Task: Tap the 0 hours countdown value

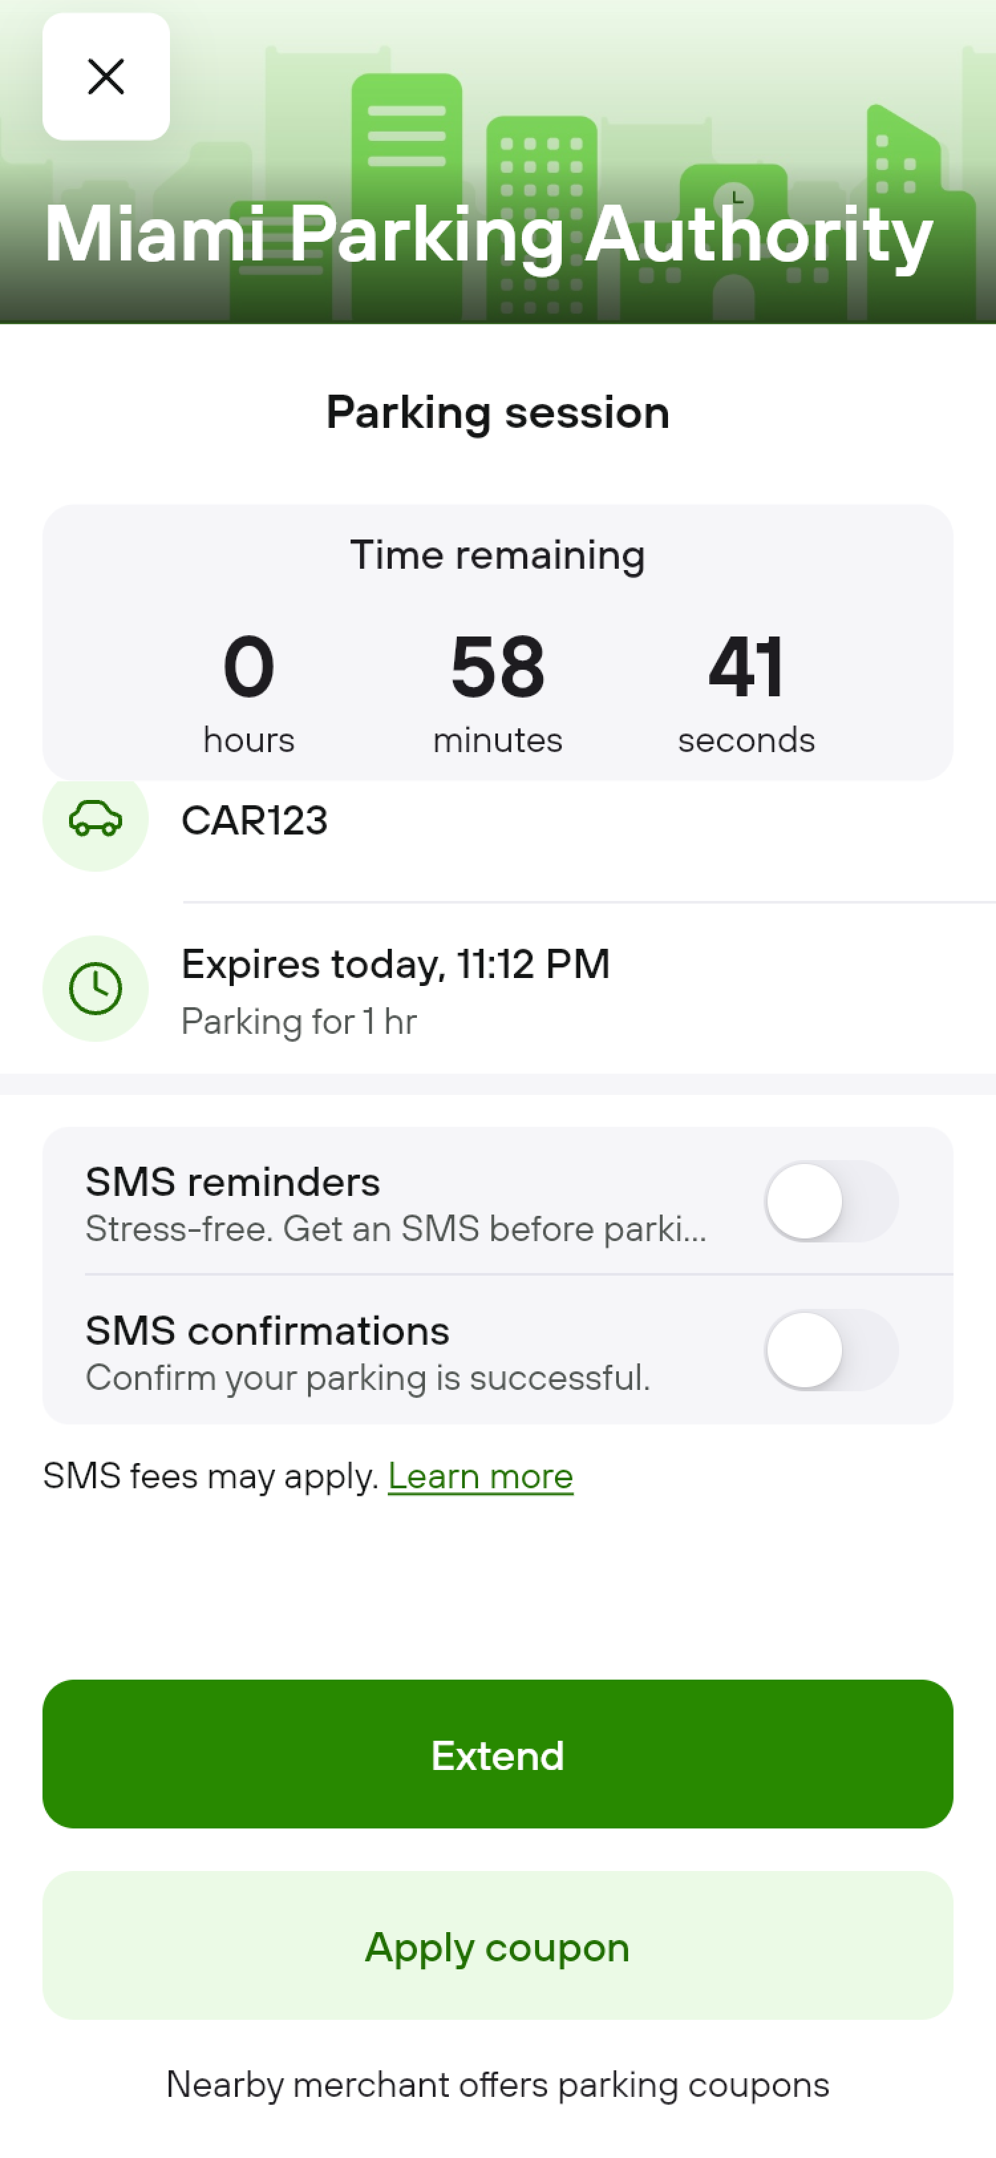Action: coord(248,667)
